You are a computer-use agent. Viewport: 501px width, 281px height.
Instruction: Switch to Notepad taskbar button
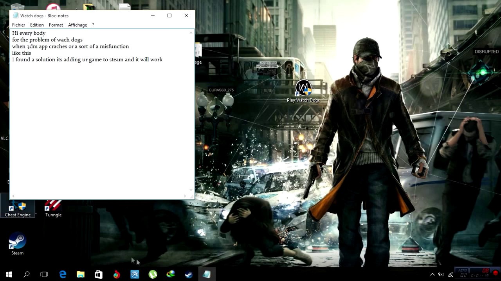(x=207, y=274)
